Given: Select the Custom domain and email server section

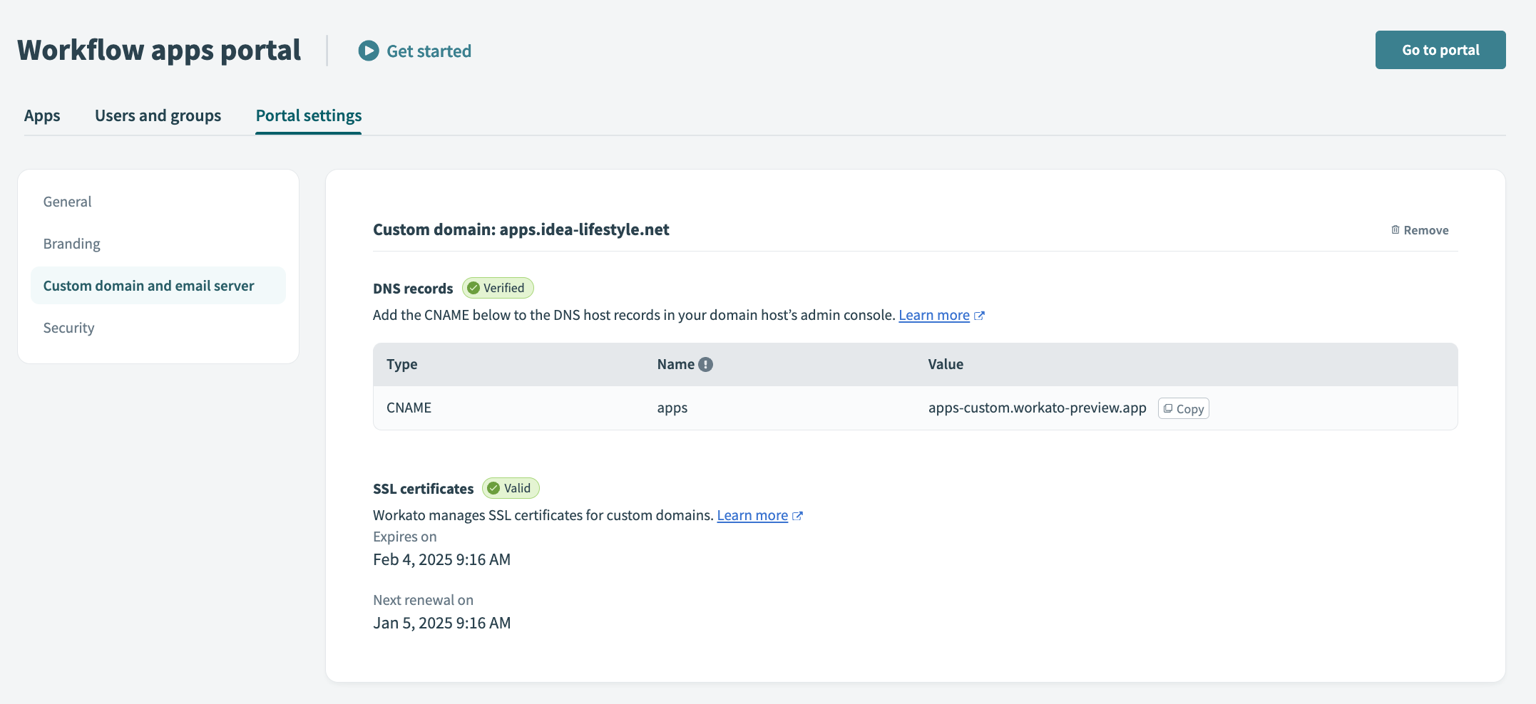Looking at the screenshot, I should coord(148,285).
